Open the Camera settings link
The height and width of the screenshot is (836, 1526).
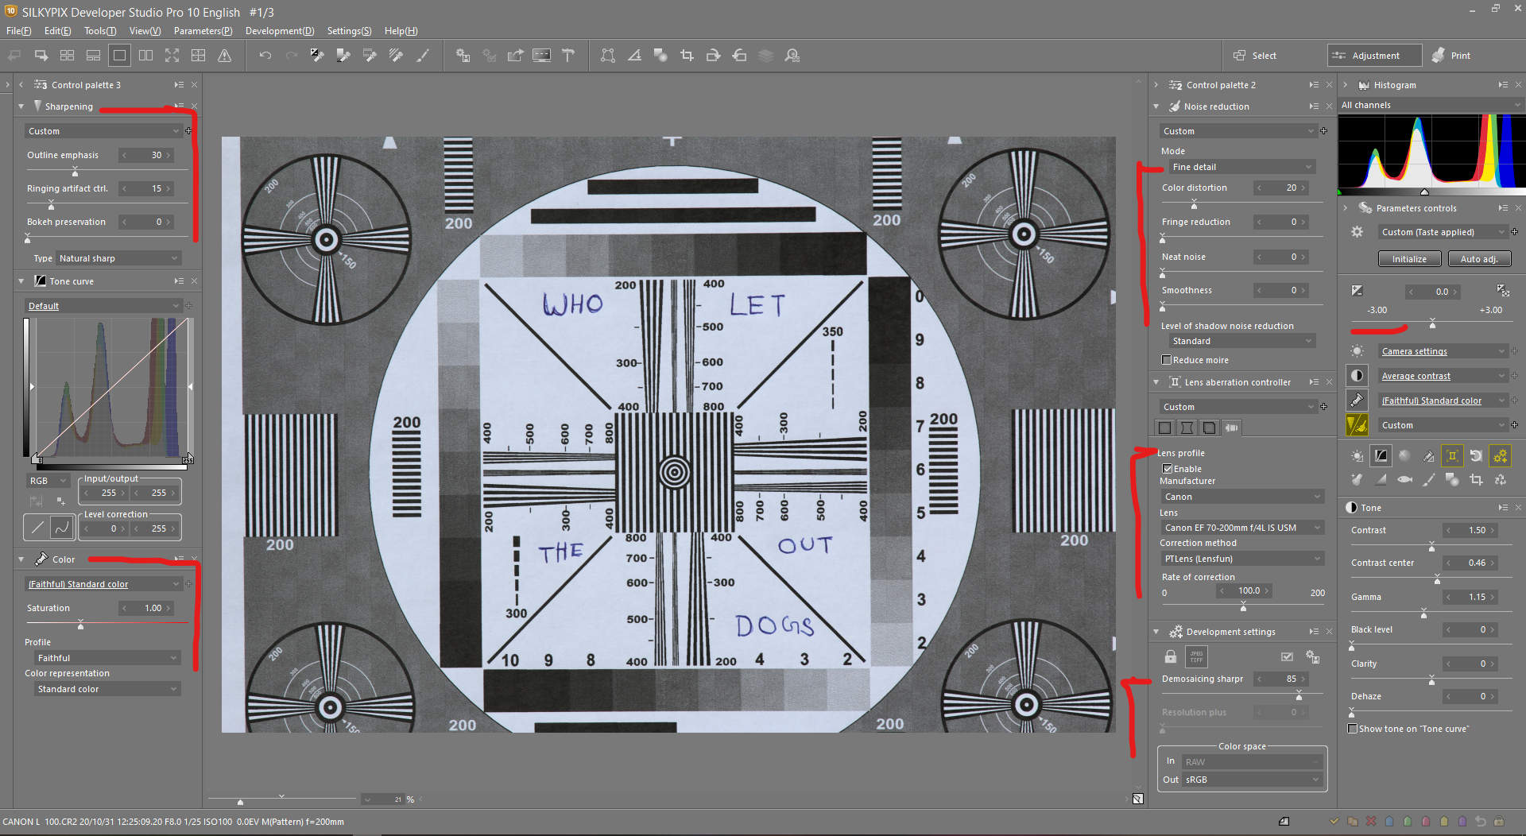pos(1416,350)
